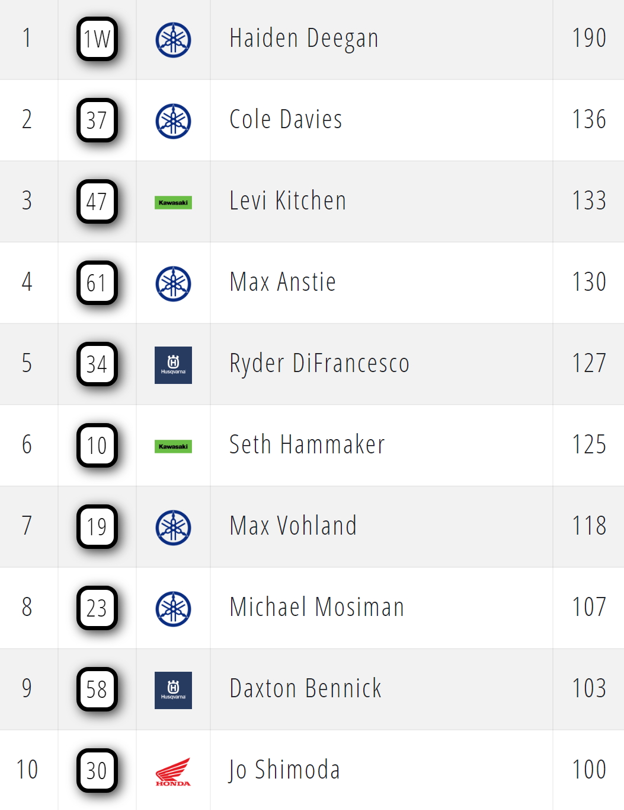Image resolution: width=624 pixels, height=810 pixels.
Task: Click Levi Kitchen's Kawasaki logo
Action: tap(173, 203)
